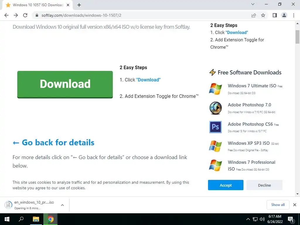This screenshot has height=225, width=300.
Task: Click the scrollbar up arrow
Action: point(297,23)
